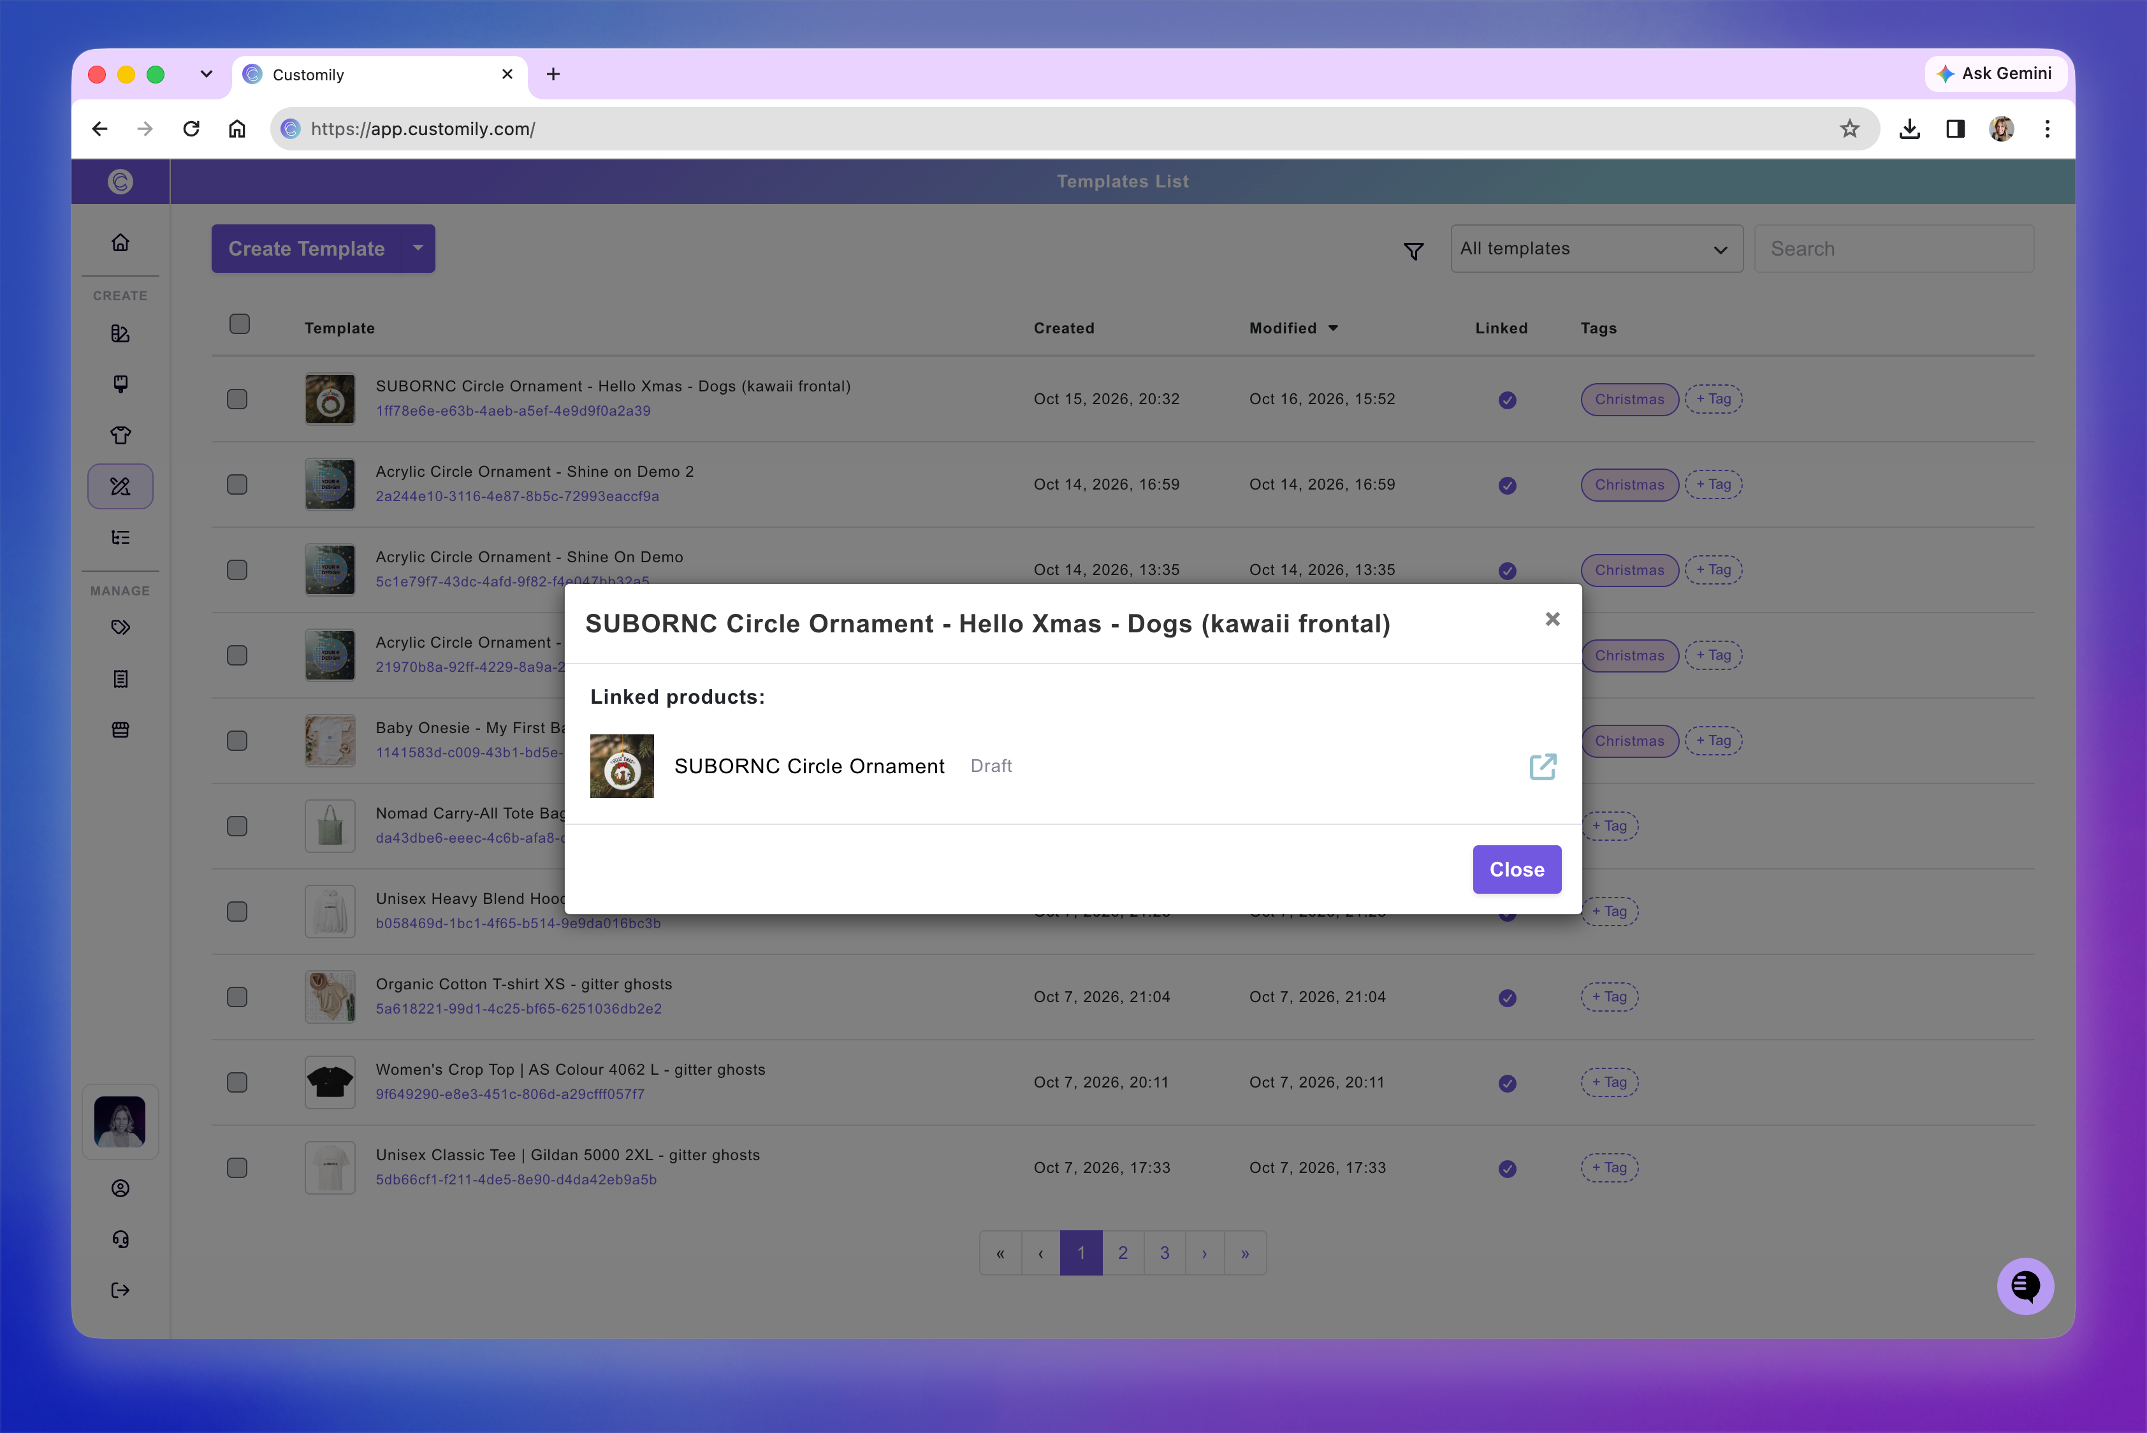
Task: Check the Unisex Classic Tee row checkbox
Action: pos(237,1168)
